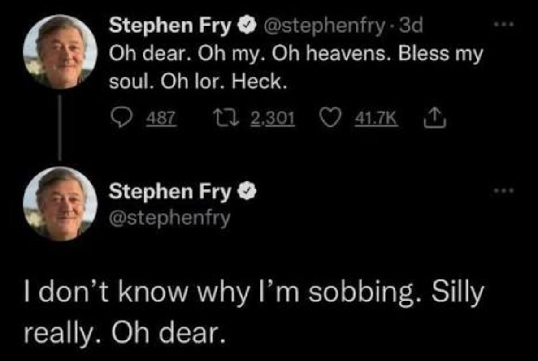Open the top tweet's profile avatar
Viewport: 538px width, 361px height.
pyautogui.click(x=60, y=52)
